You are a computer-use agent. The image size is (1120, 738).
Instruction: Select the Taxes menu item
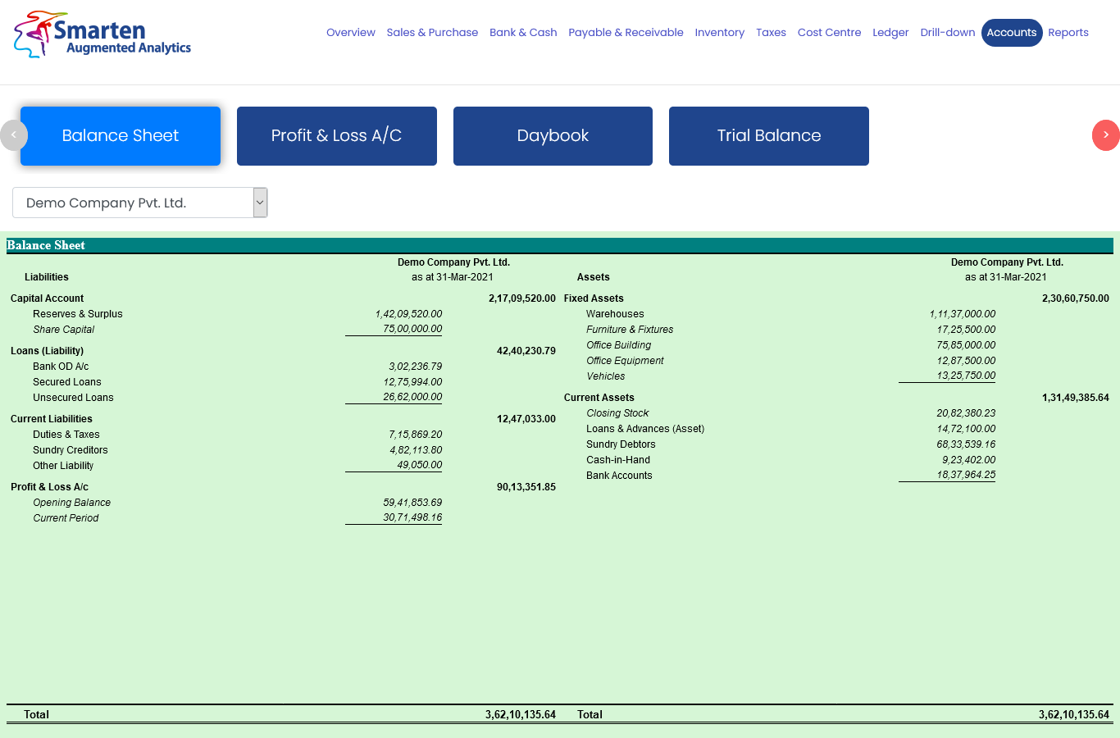771,33
